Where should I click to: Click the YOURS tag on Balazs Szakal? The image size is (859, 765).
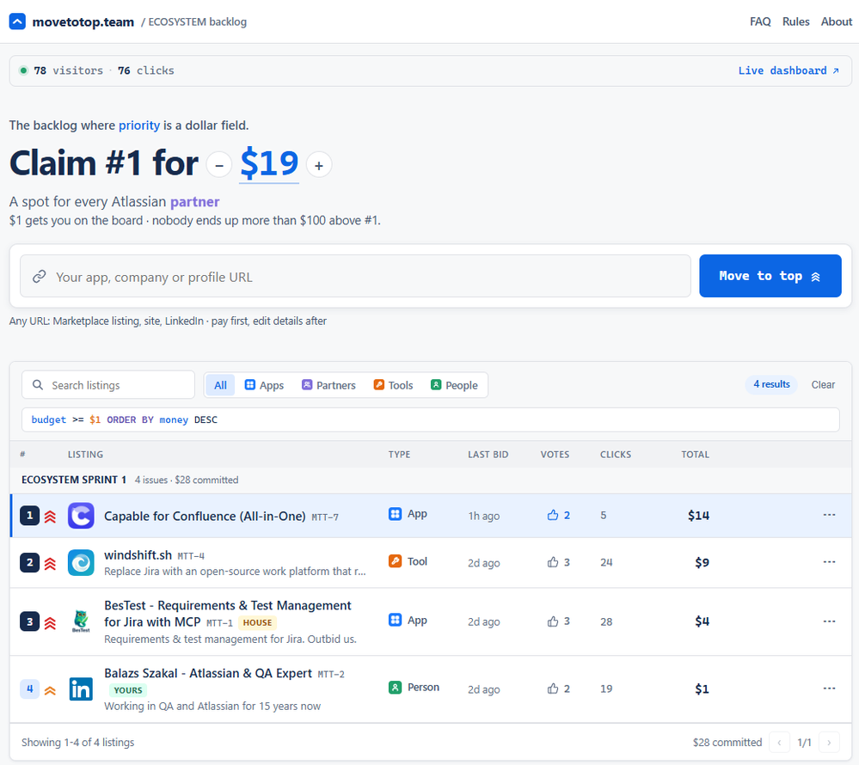[128, 690]
